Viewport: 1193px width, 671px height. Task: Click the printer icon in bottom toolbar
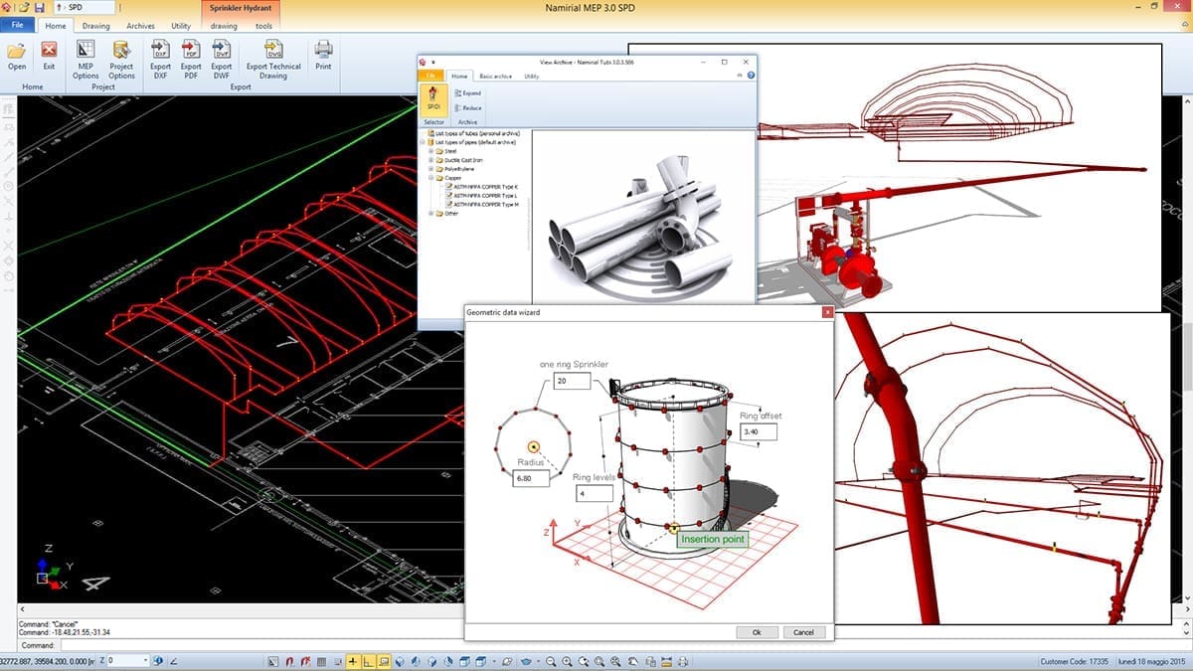[x=682, y=661]
